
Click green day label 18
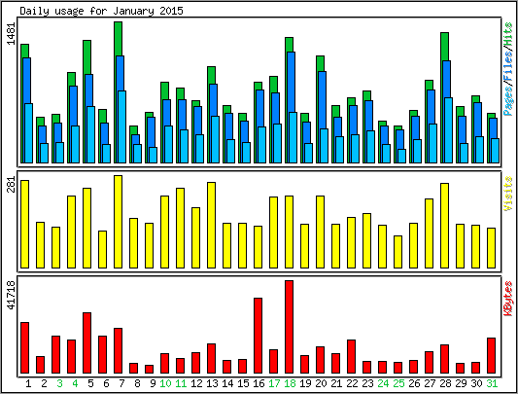[x=290, y=383]
